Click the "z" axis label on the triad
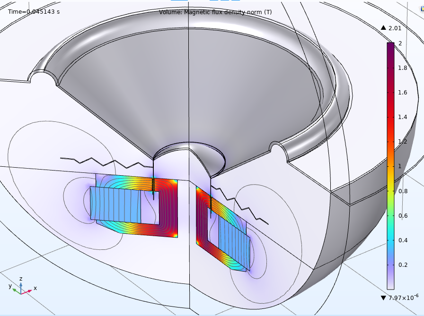 (x=21, y=279)
